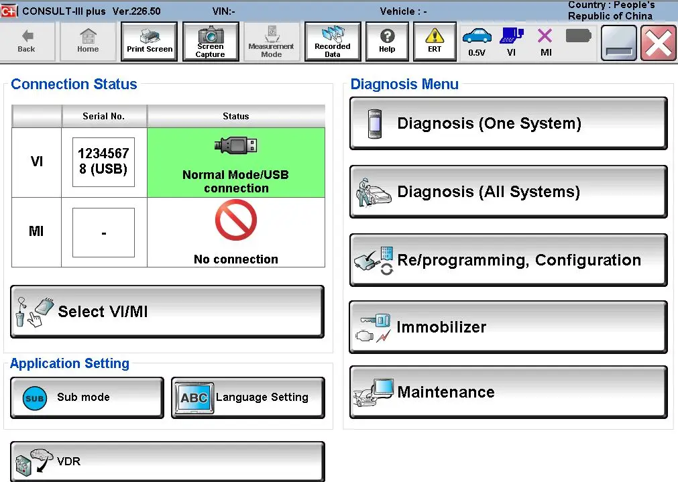Click the 0.5V voltage indicator icon
This screenshot has width=678, height=482.
click(477, 41)
